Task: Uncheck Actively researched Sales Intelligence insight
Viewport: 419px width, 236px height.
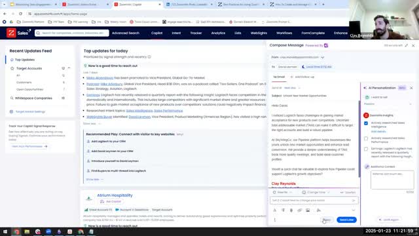Action: pos(366,123)
